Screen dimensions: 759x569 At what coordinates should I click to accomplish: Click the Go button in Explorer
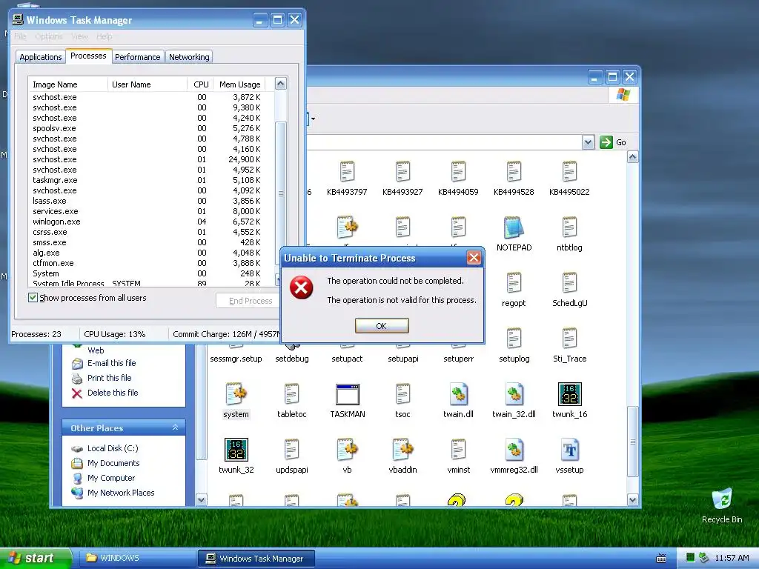click(613, 142)
